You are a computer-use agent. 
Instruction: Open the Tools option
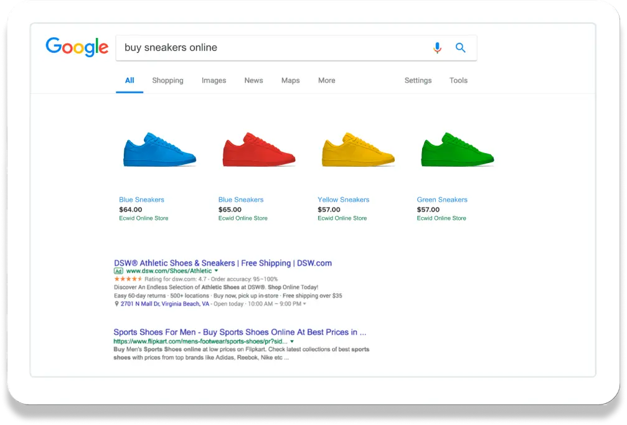[x=458, y=80]
